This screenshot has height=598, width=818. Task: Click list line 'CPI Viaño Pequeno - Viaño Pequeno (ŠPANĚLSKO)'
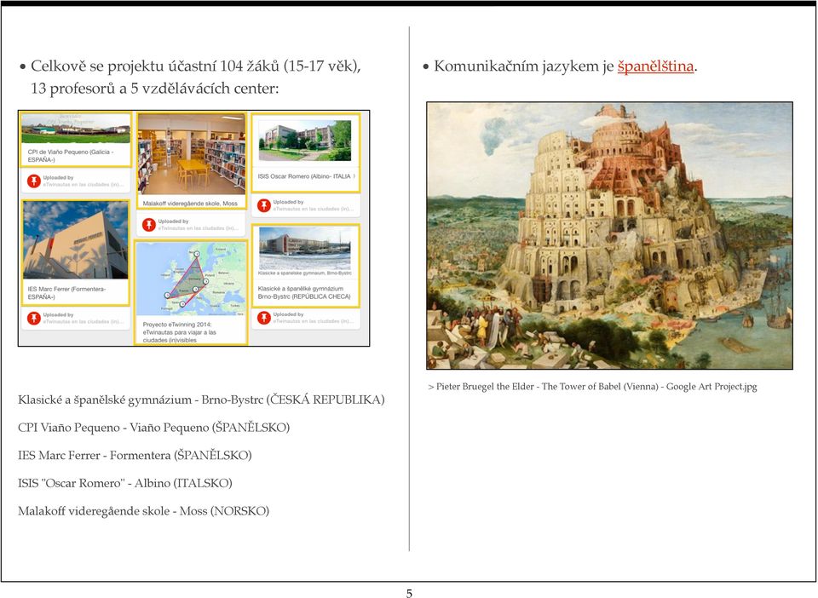[154, 428]
